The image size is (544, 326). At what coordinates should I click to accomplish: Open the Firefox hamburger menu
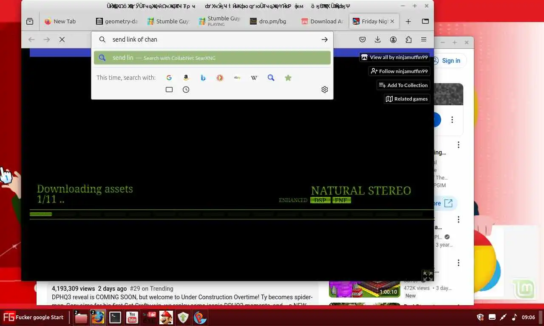point(424,39)
